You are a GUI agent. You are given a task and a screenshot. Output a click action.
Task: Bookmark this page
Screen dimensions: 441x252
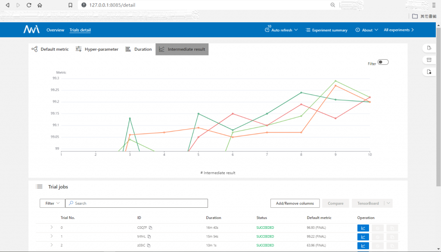(70, 5)
